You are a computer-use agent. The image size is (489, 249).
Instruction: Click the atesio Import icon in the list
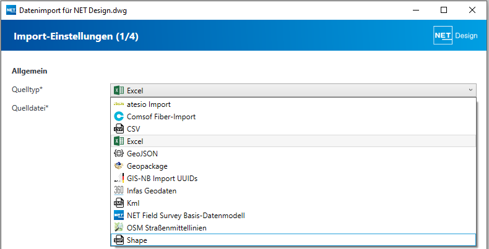click(x=119, y=104)
